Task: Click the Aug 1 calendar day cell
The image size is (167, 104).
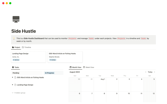Action: click(x=100, y=84)
